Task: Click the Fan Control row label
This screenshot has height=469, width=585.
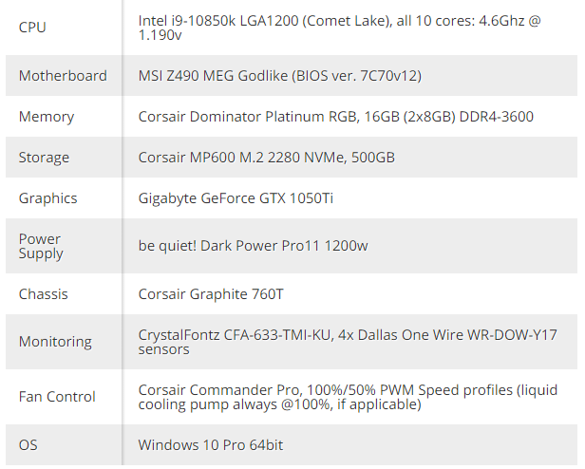Action: (57, 397)
